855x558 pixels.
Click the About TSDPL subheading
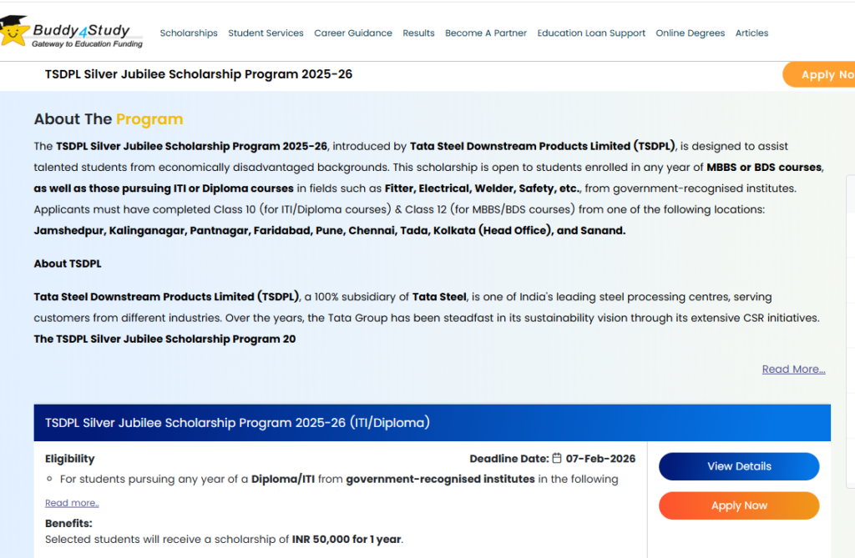coord(68,264)
